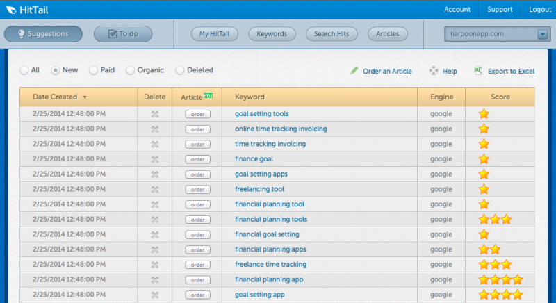Open the 'freelance time tracking' keyword

tap(270, 264)
